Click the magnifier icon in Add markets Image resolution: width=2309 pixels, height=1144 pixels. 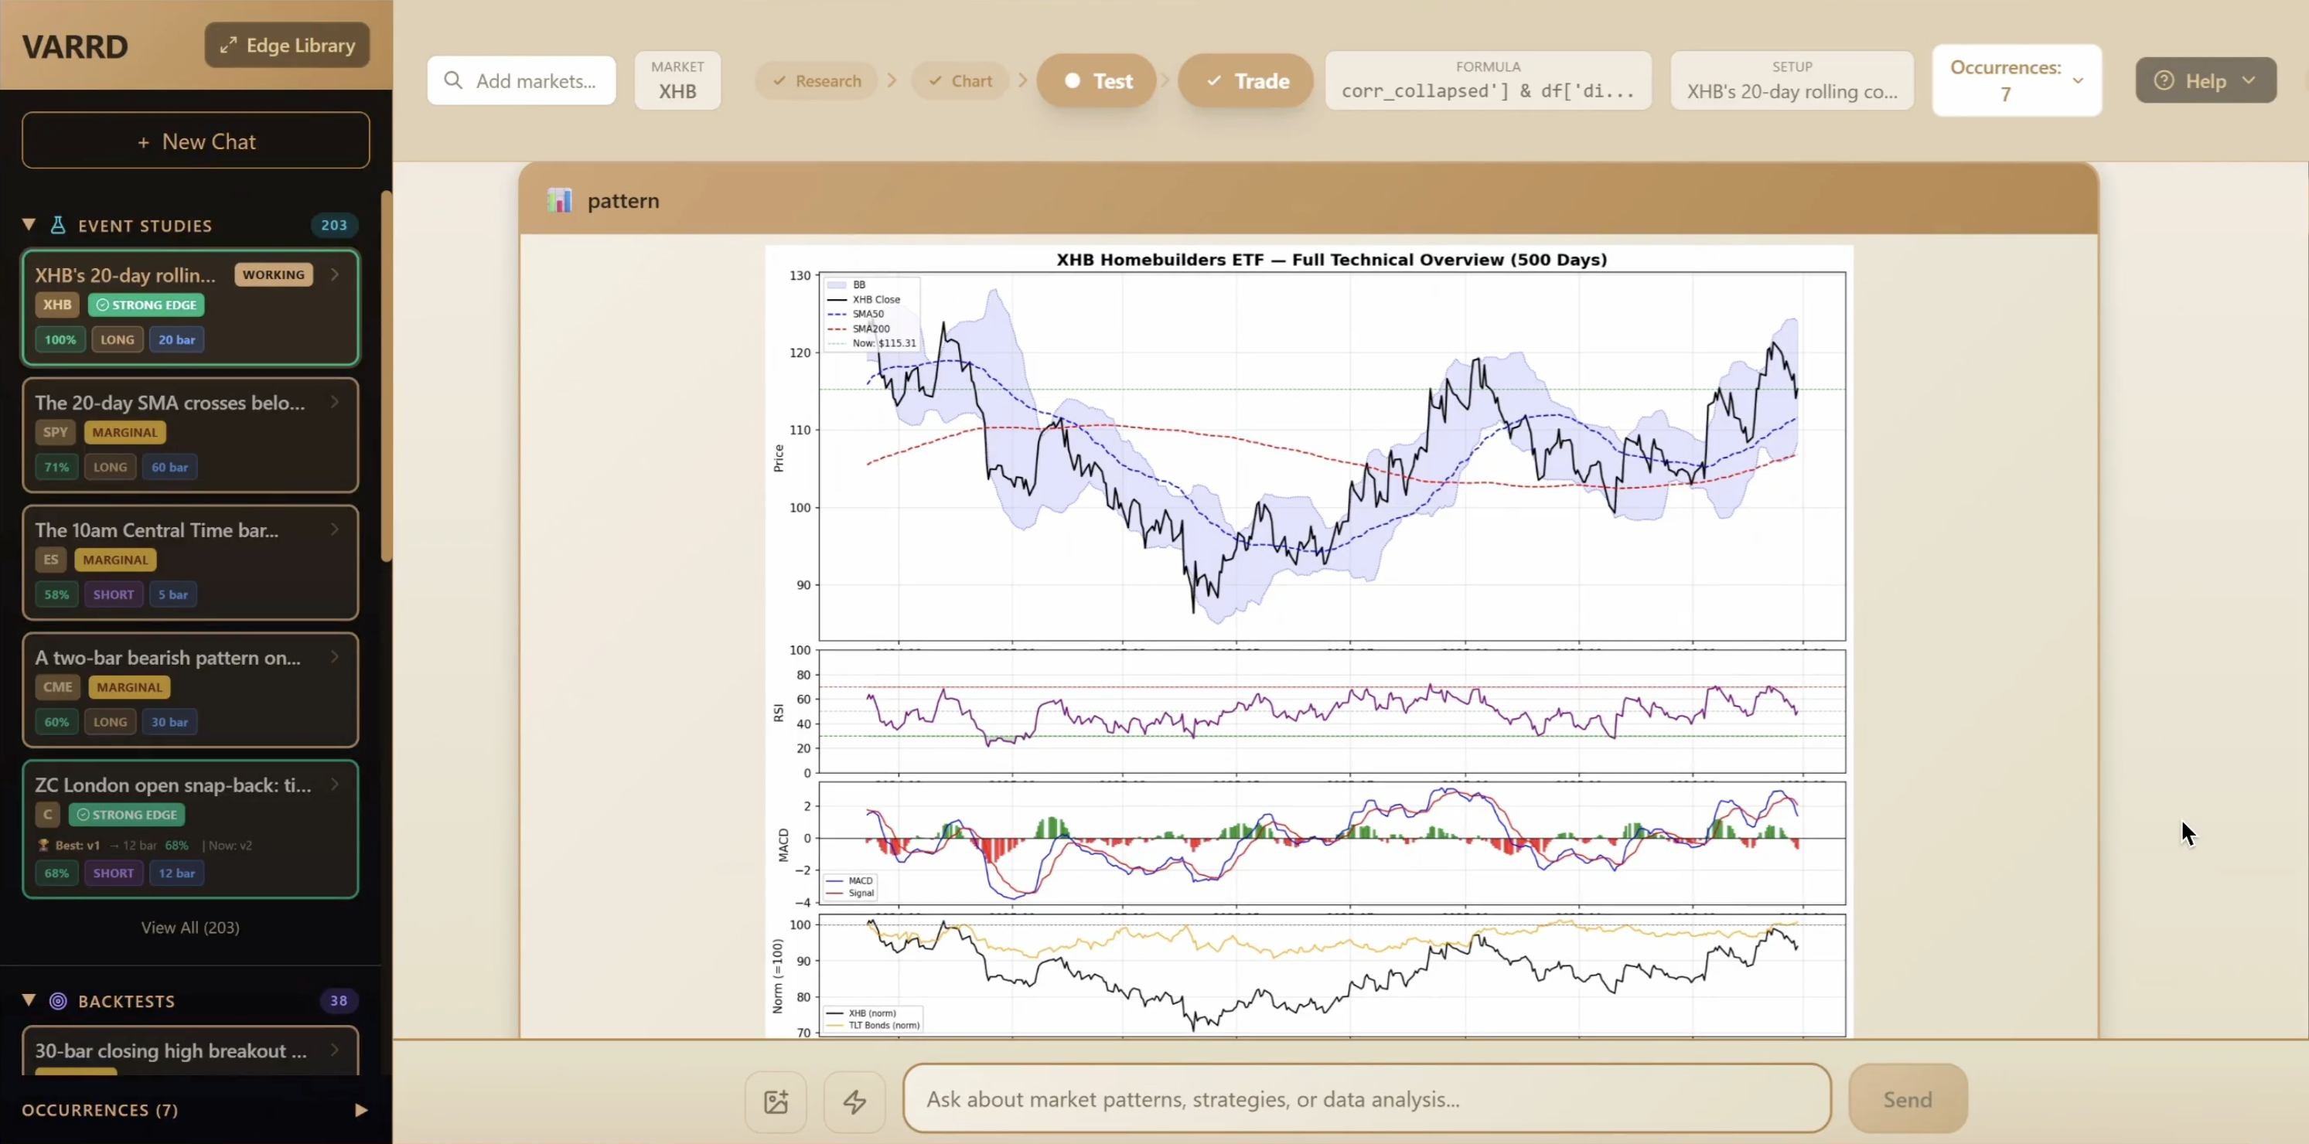(x=454, y=80)
